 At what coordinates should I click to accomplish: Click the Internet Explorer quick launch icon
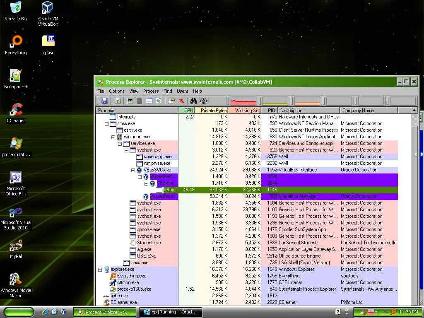tap(45, 312)
